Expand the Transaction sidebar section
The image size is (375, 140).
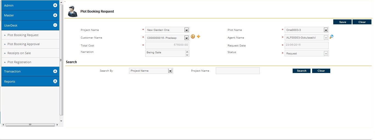coord(55,71)
